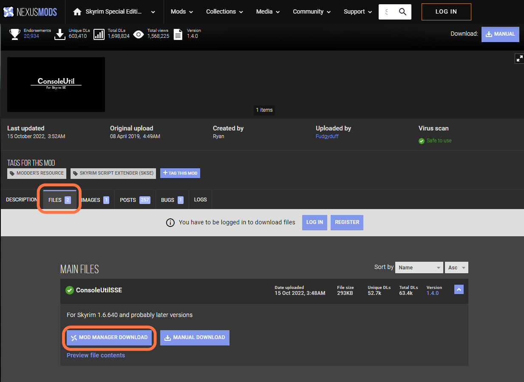This screenshot has height=382, width=524.
Task: Open the Preview file contents link
Action: (96, 355)
